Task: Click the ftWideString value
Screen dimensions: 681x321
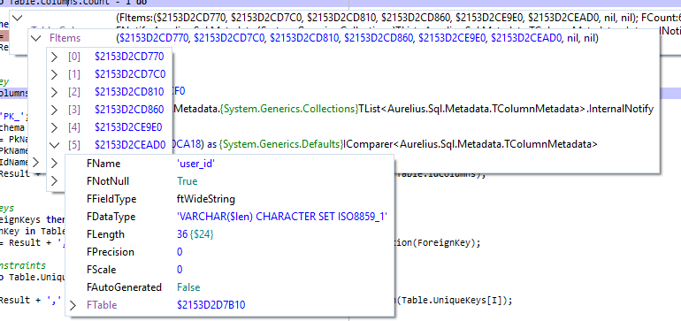Action: coord(206,199)
